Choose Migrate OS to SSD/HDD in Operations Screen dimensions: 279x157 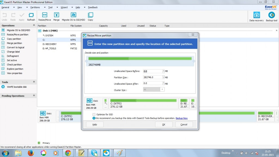pyautogui.click(x=18, y=30)
